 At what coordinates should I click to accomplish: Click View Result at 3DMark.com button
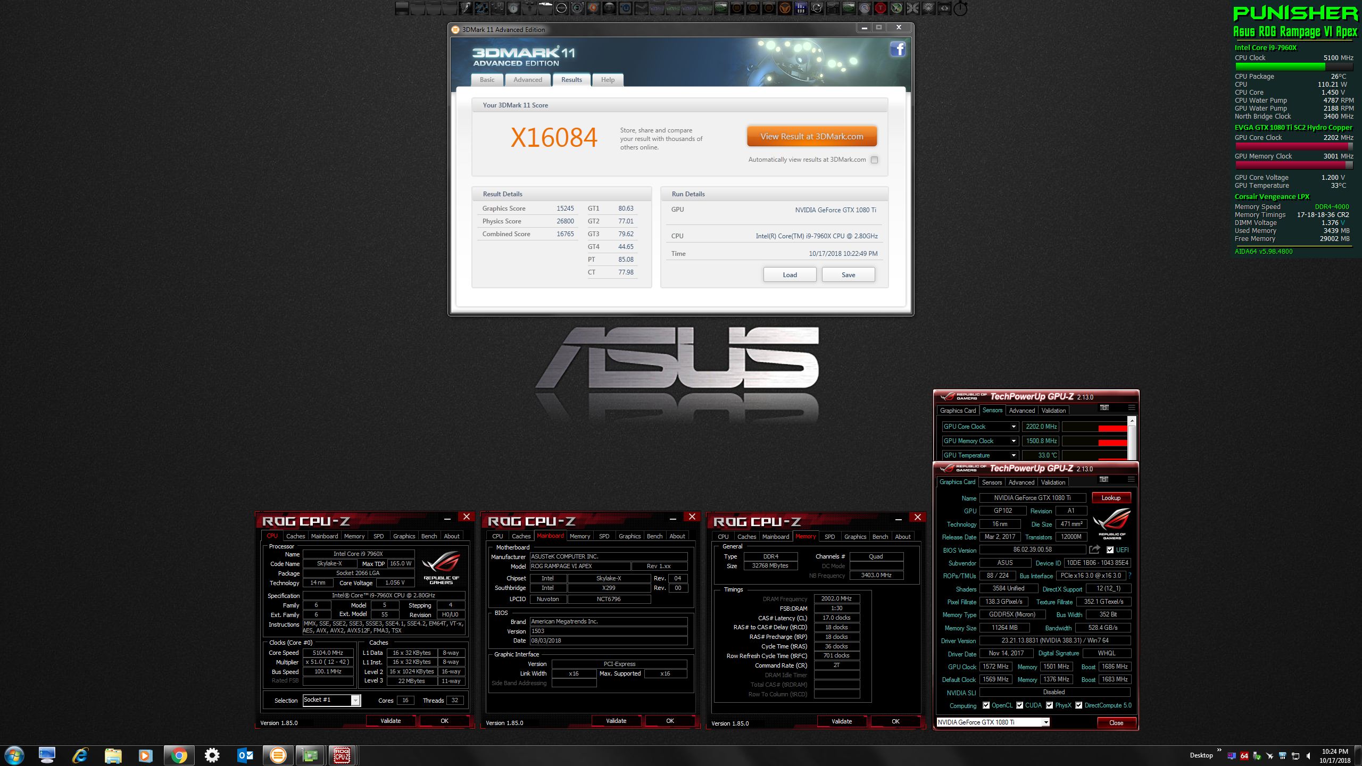coord(811,137)
